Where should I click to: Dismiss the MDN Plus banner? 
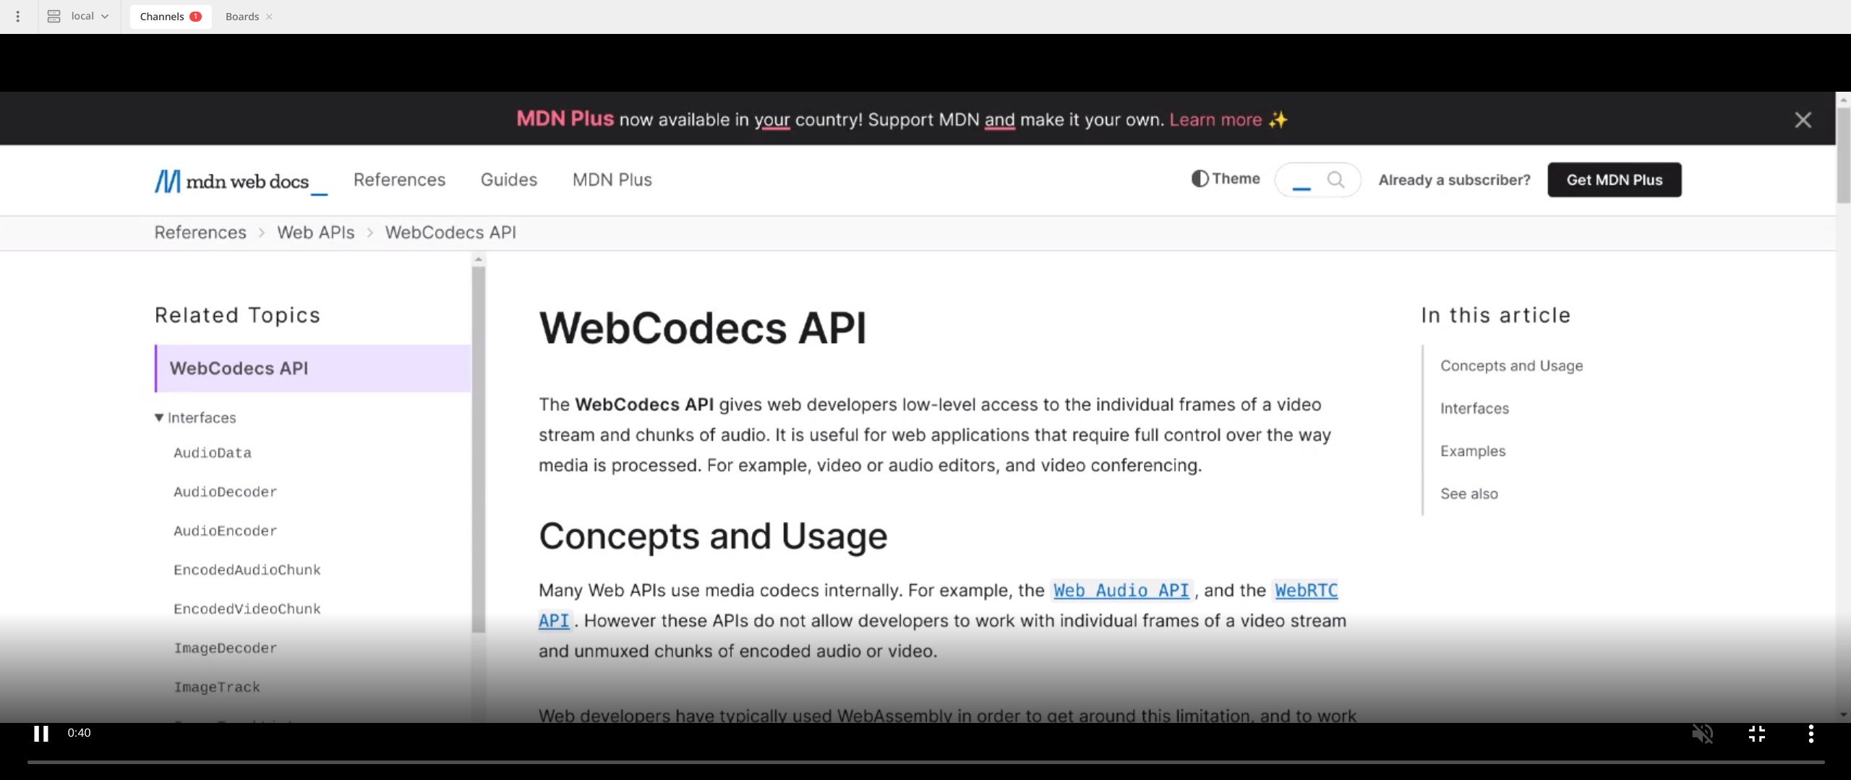pyautogui.click(x=1803, y=120)
